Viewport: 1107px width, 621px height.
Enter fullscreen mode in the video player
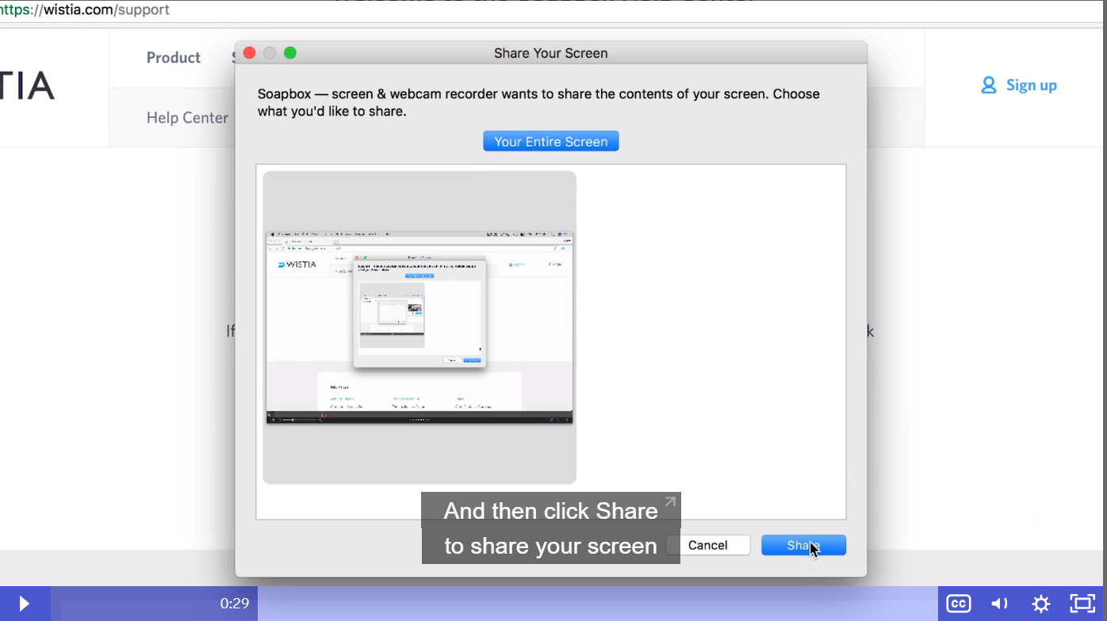[x=1082, y=604]
